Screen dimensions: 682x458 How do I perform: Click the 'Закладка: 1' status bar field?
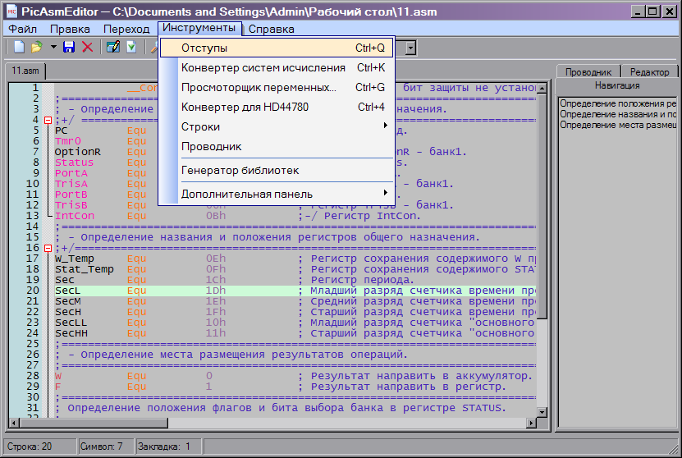pyautogui.click(x=168, y=447)
